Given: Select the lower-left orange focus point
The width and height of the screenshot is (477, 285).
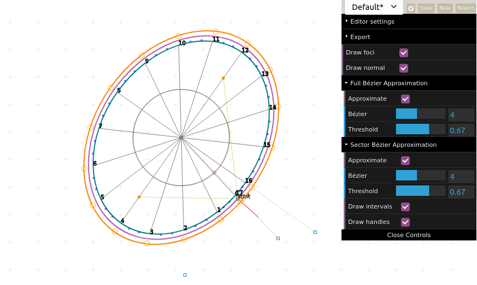Looking at the screenshot, I should point(139,197).
